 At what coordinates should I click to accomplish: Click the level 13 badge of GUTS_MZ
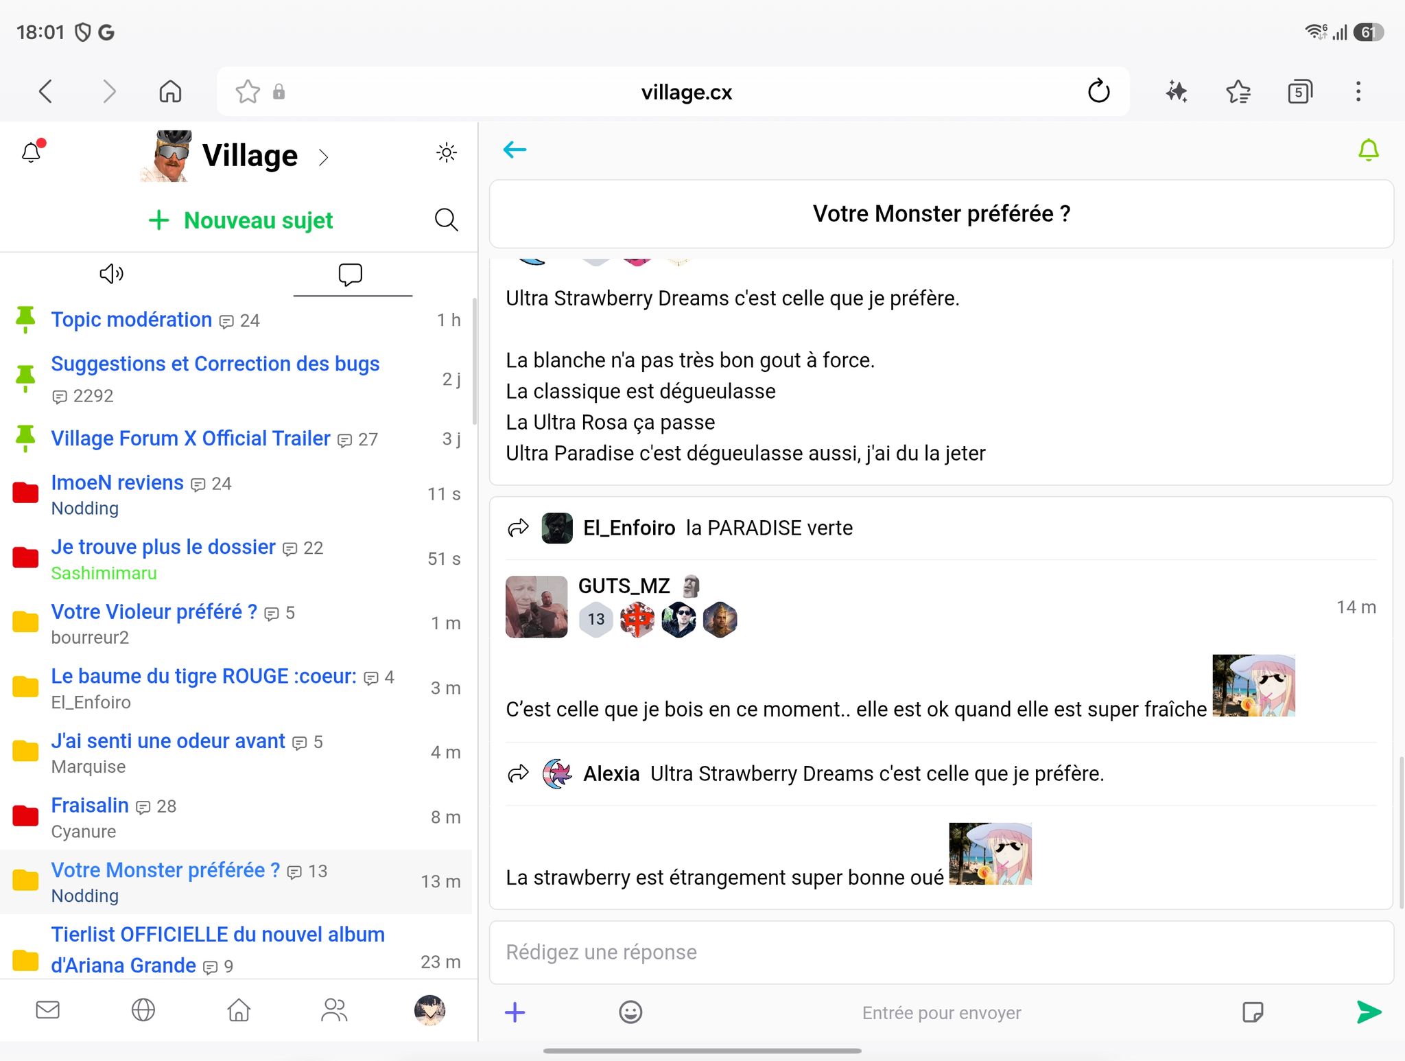596,619
